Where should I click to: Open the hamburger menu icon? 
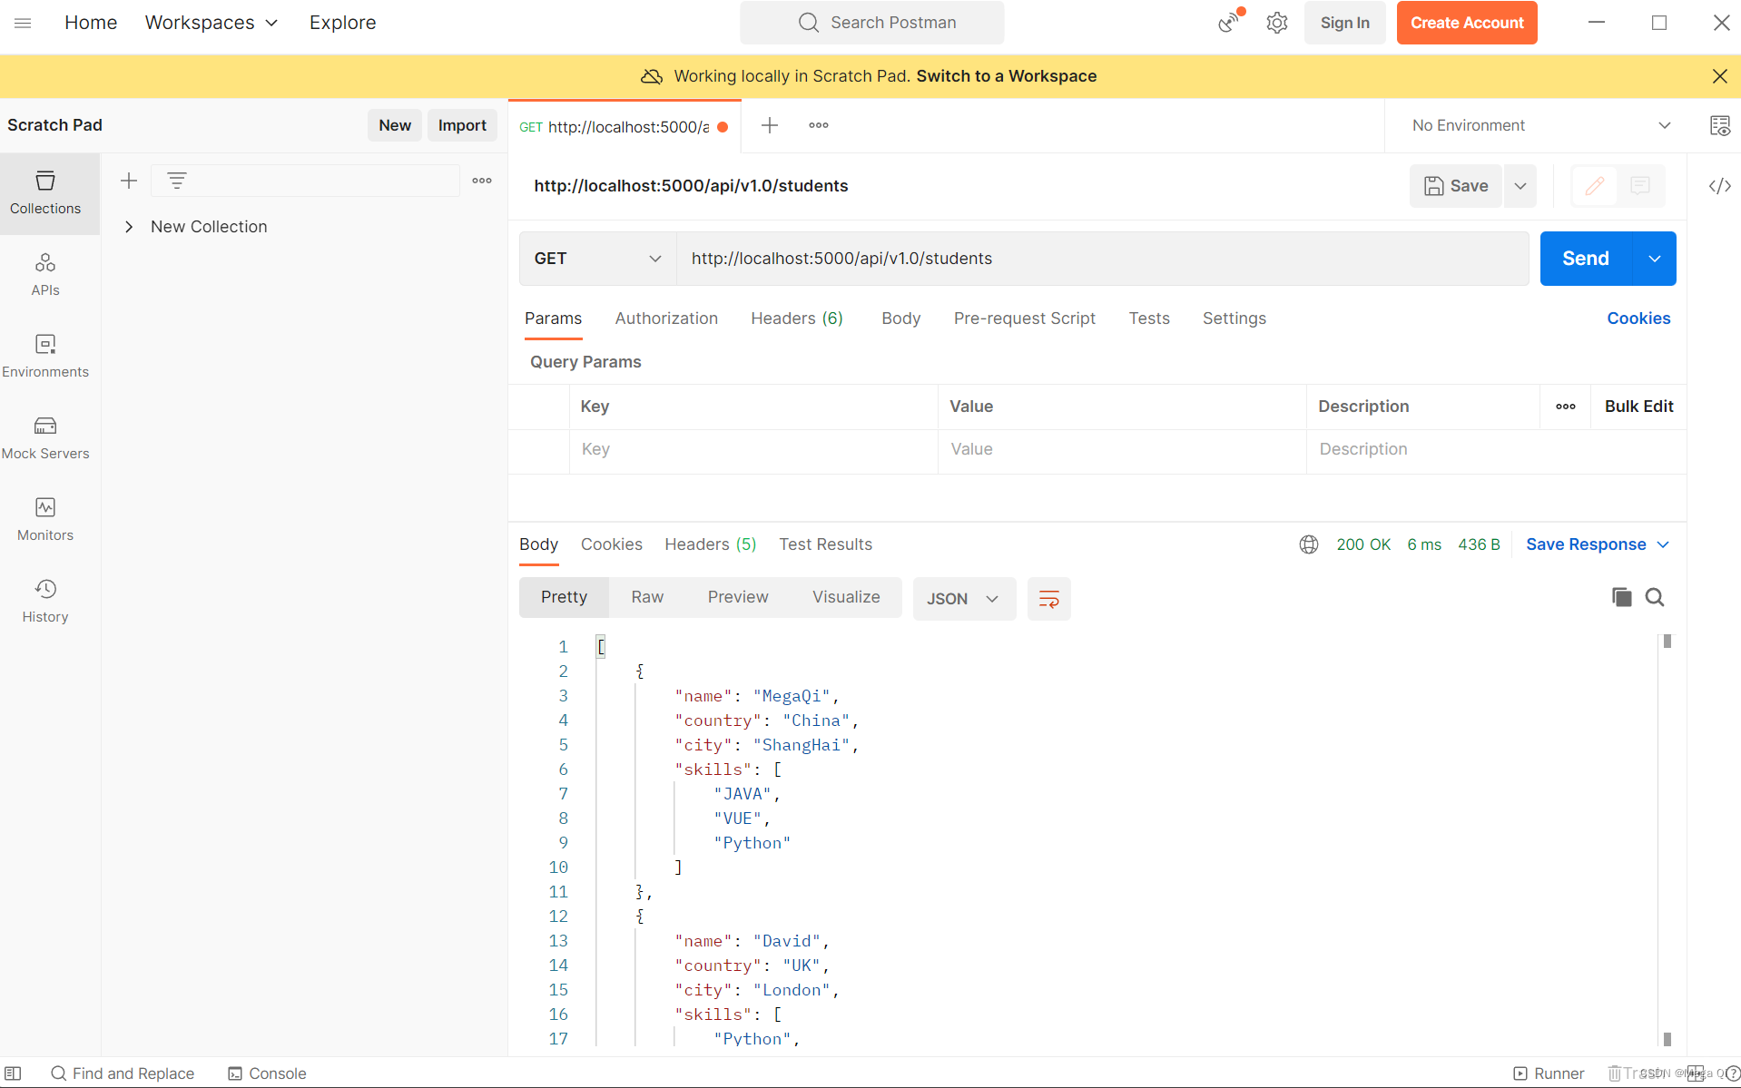(x=23, y=23)
